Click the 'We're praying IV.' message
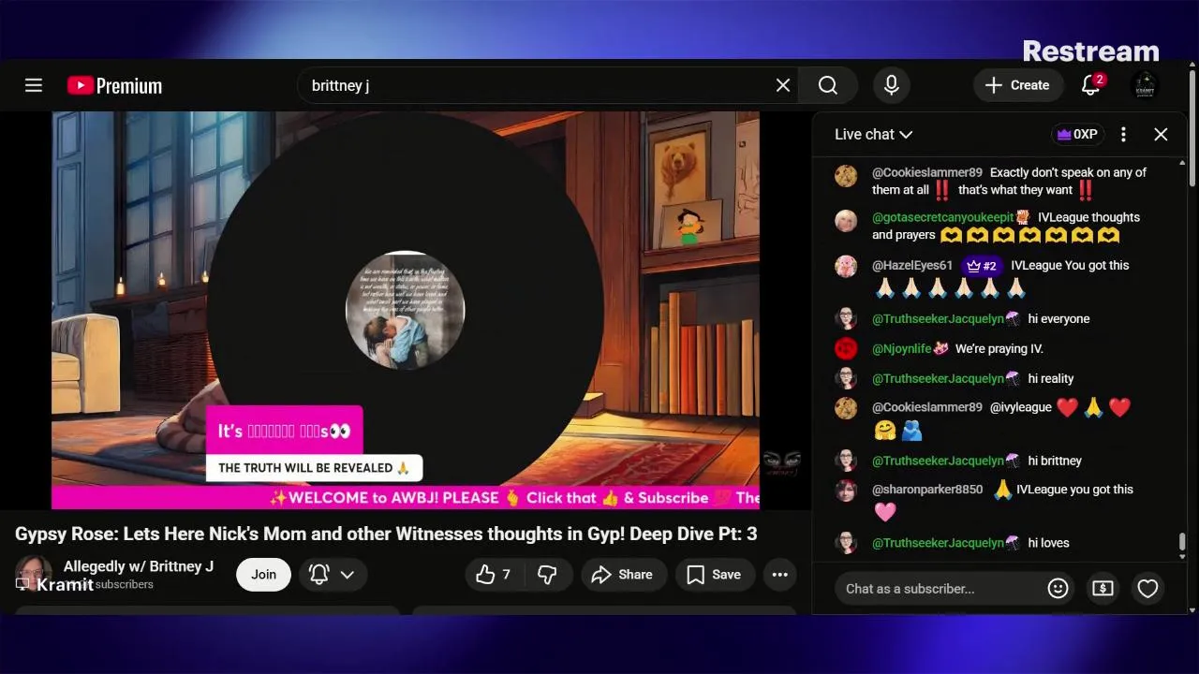This screenshot has height=674, width=1199. click(999, 349)
